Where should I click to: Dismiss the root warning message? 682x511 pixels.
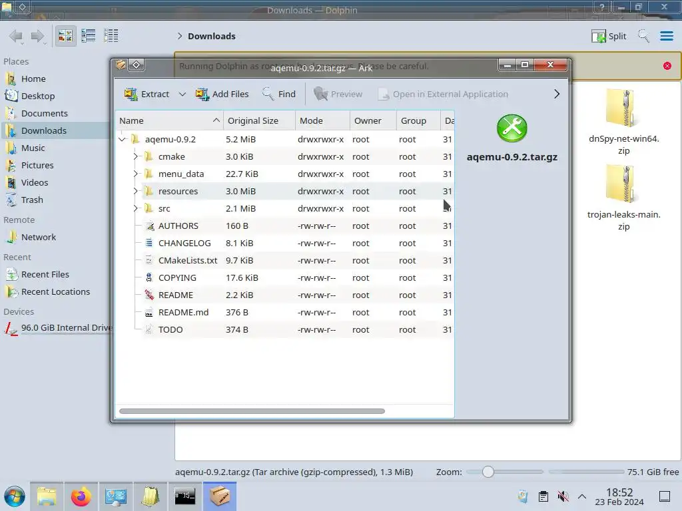[667, 66]
